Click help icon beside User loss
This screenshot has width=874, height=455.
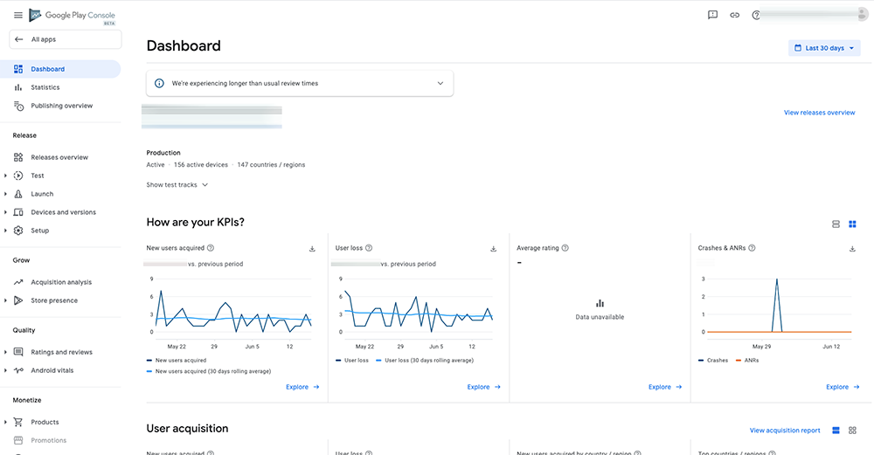coord(369,248)
